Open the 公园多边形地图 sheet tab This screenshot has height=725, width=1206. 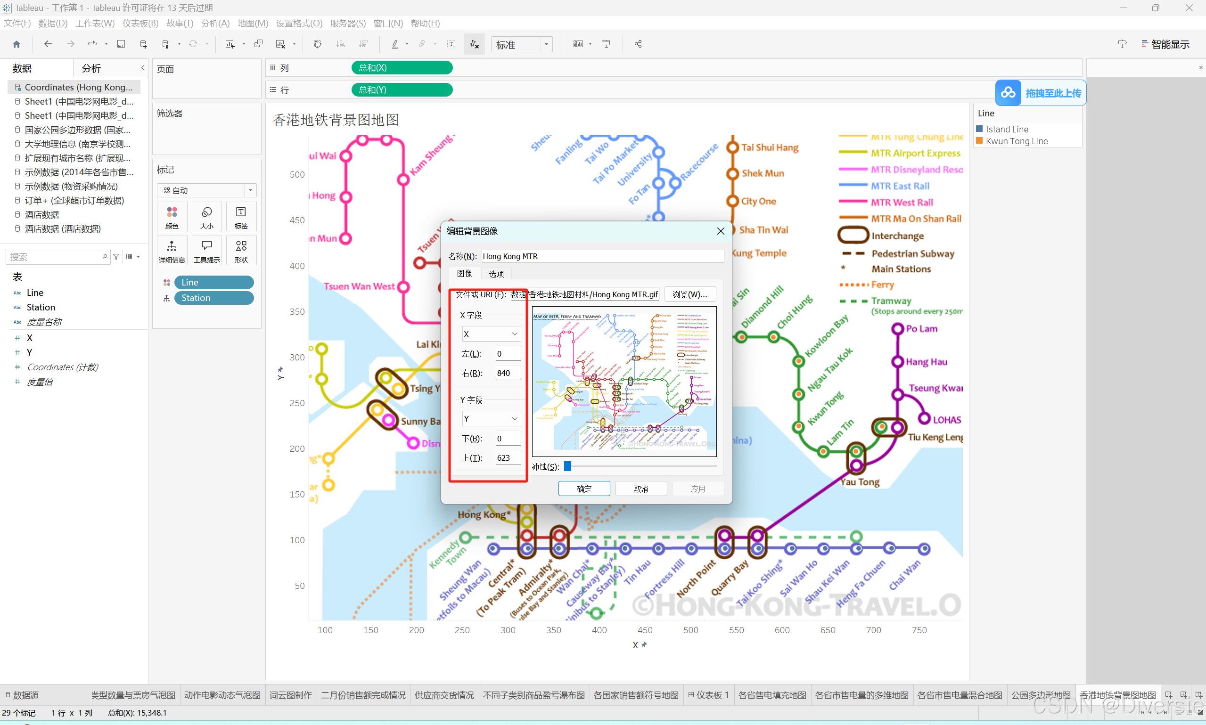(x=1041, y=695)
